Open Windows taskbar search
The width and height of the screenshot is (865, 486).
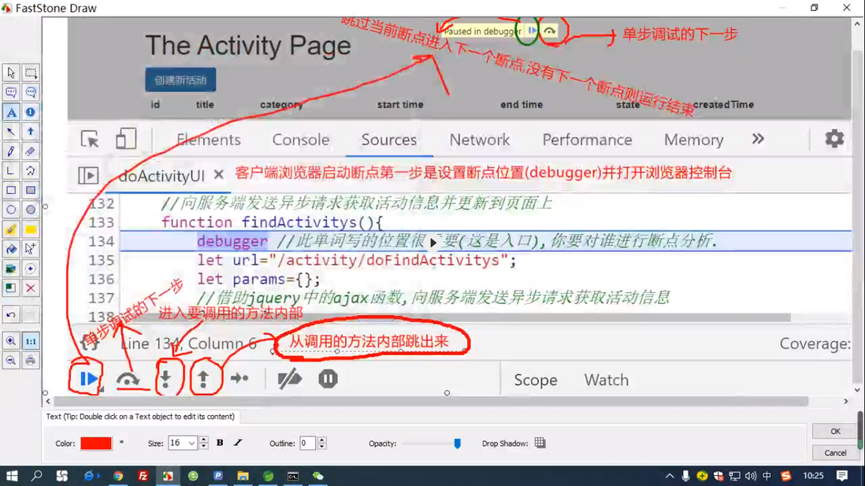[x=36, y=476]
